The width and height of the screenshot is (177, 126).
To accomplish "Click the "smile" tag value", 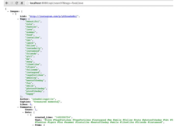I will (30, 86).
